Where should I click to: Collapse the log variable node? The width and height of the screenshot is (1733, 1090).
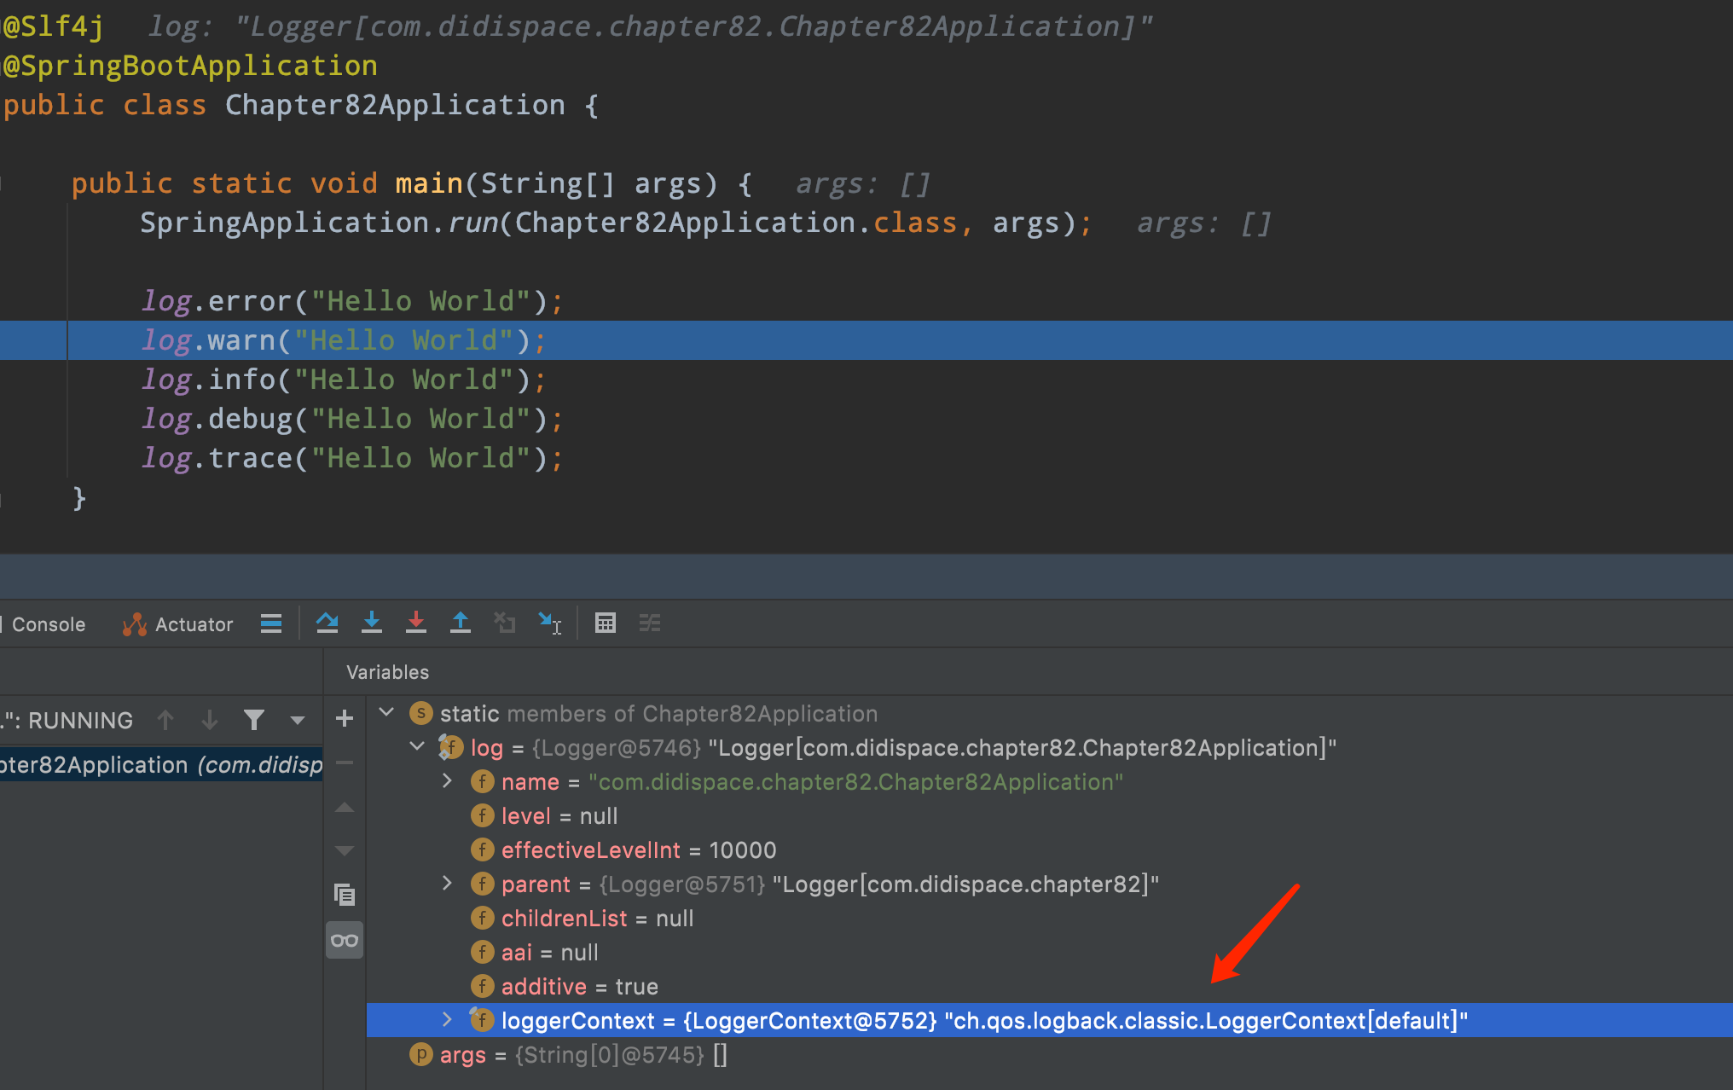417,745
